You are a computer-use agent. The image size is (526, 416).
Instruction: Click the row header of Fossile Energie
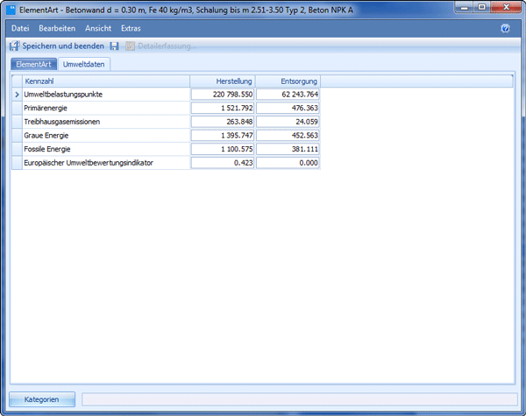pyautogui.click(x=18, y=149)
